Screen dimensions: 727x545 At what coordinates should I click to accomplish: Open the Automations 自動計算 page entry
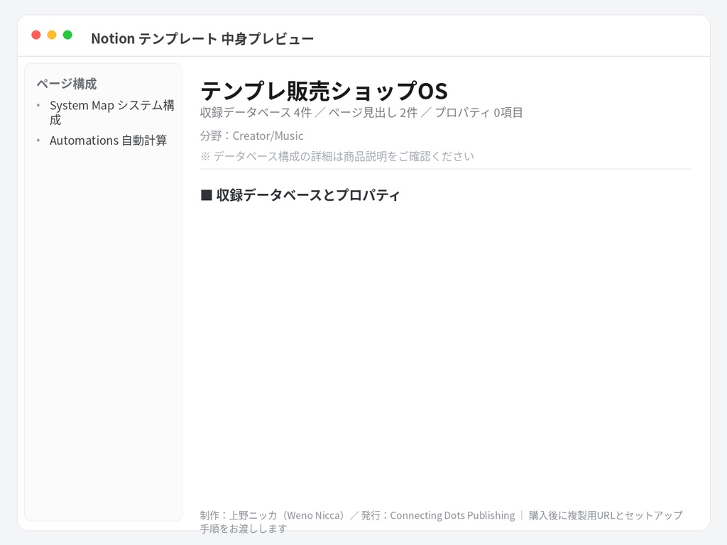click(x=108, y=141)
